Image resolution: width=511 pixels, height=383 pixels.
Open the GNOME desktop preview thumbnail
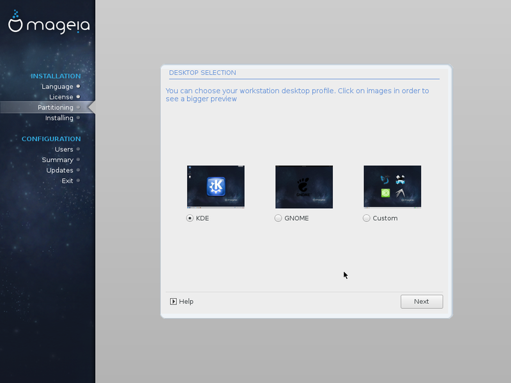point(304,186)
